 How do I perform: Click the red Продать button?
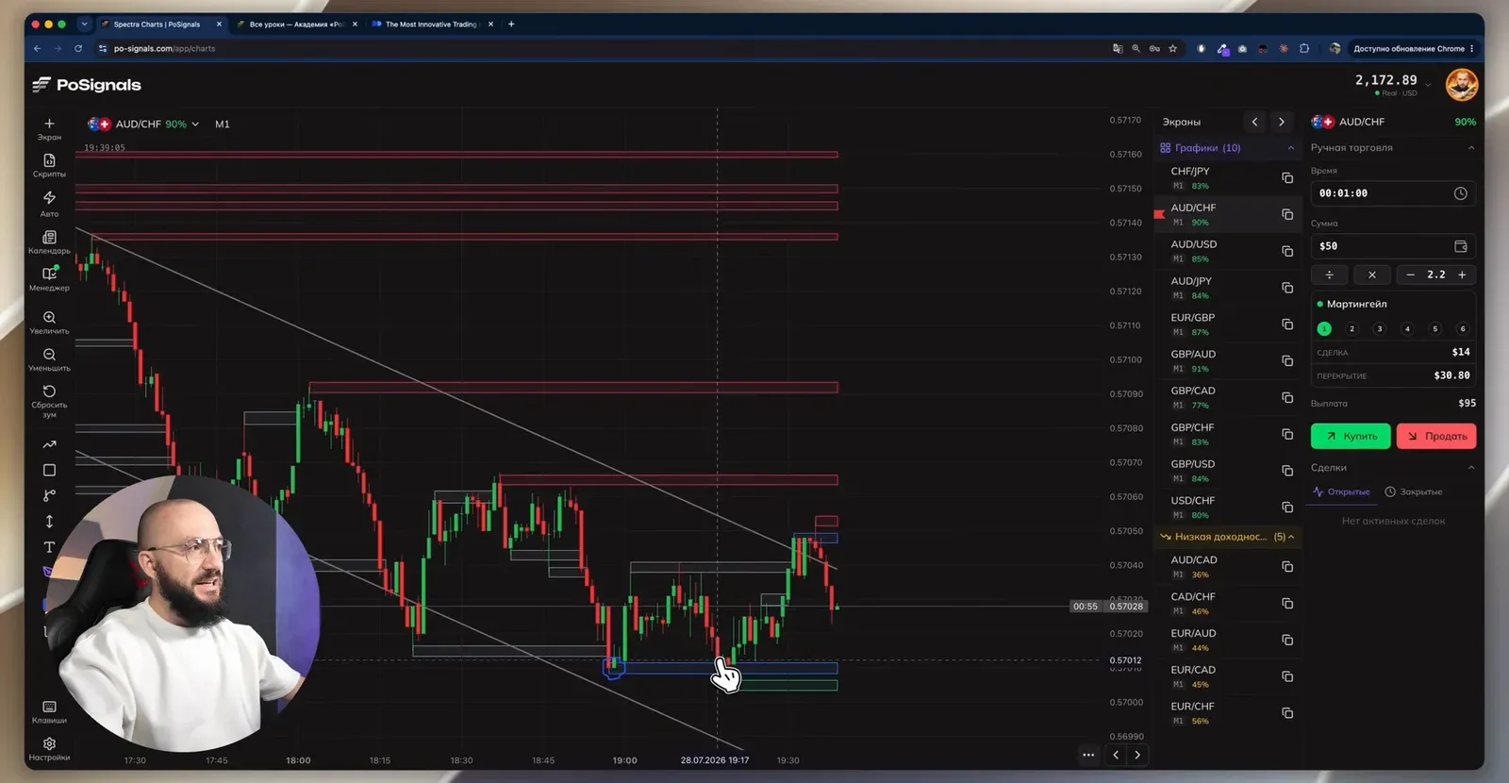(x=1436, y=436)
